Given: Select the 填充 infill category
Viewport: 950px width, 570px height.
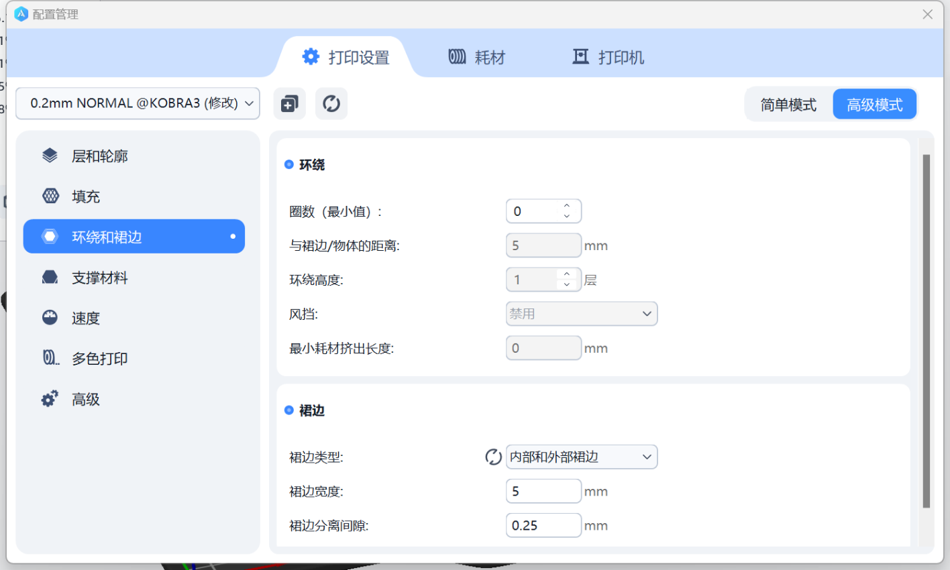Looking at the screenshot, I should [x=85, y=196].
